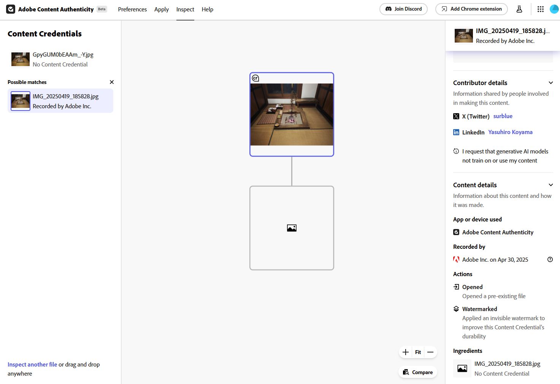Open the Preferences menu

tap(132, 9)
